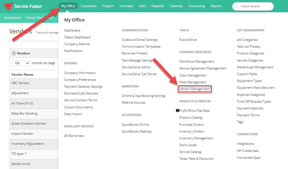Go to Fleet Management
Viewport: 288px width, 169px height.
click(x=193, y=82)
